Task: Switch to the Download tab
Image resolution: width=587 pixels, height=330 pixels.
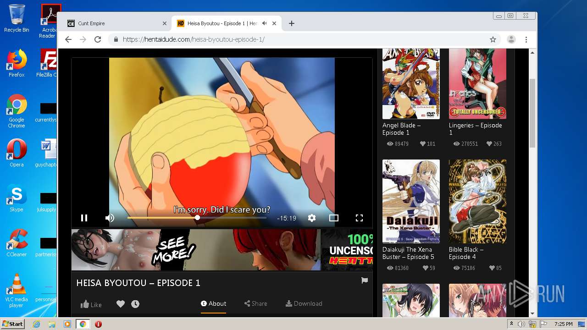Action: point(304,303)
